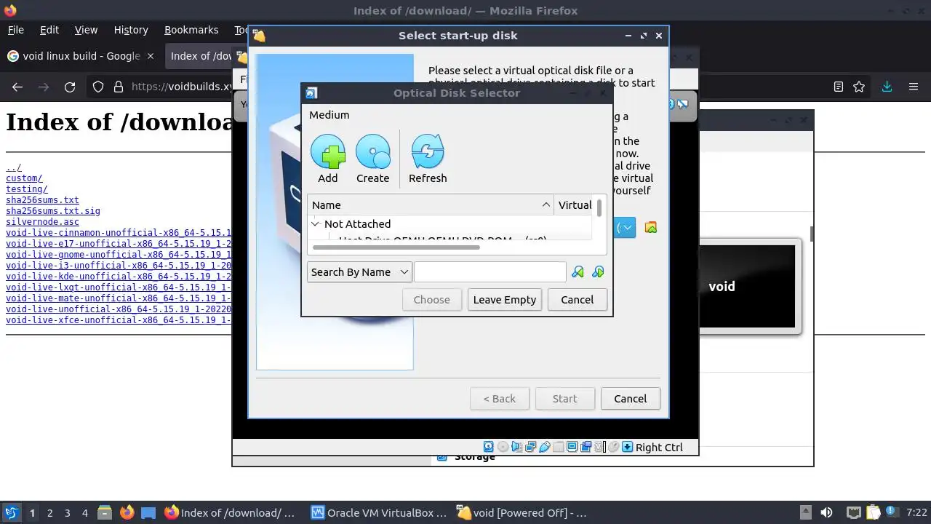Open testing/ directory link
The image size is (931, 524).
tap(27, 189)
